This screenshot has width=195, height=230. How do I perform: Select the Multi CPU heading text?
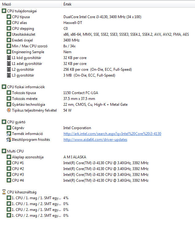[15, 151]
